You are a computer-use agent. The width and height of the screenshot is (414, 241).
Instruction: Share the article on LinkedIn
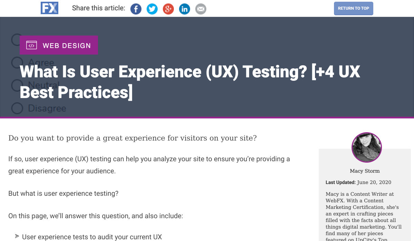tap(185, 9)
